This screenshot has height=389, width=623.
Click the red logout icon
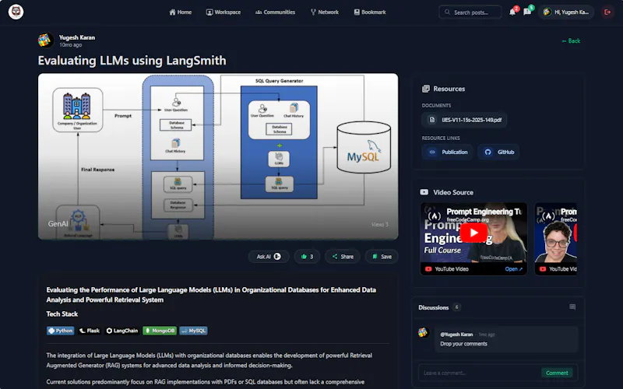(x=607, y=12)
